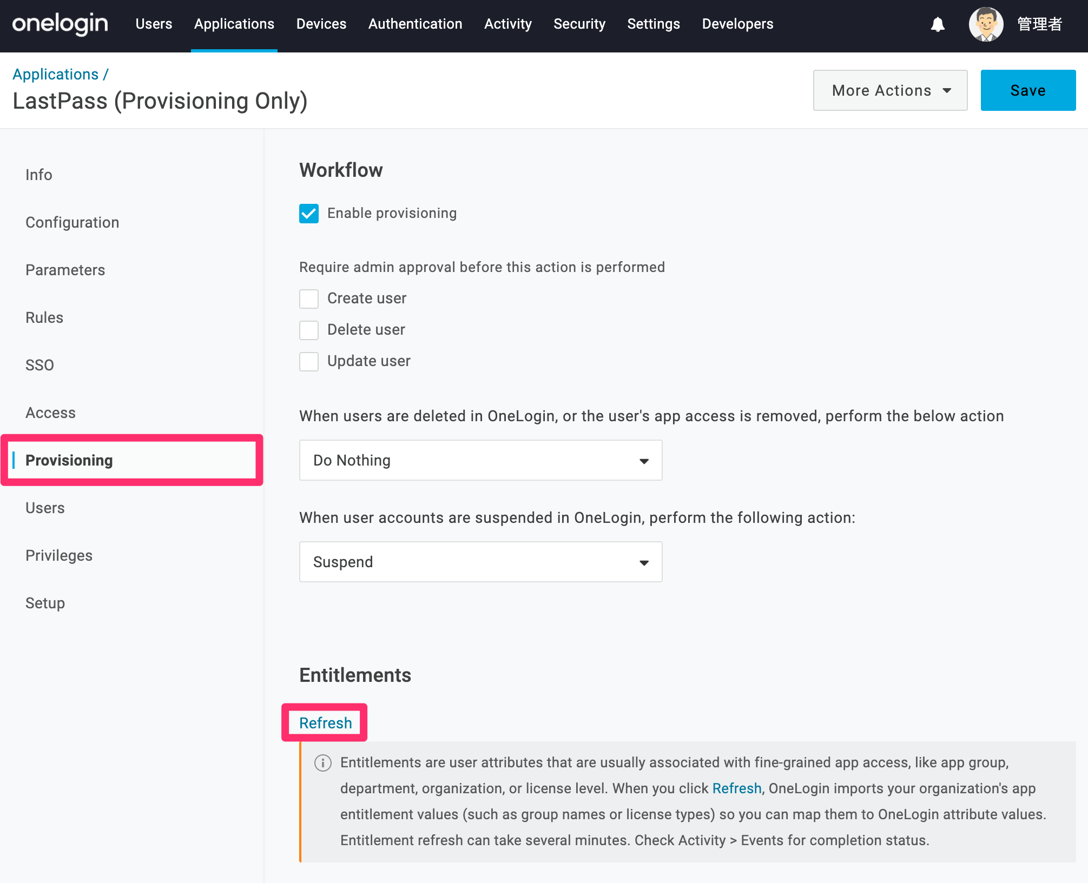
Task: Save the application settings
Action: coord(1028,90)
